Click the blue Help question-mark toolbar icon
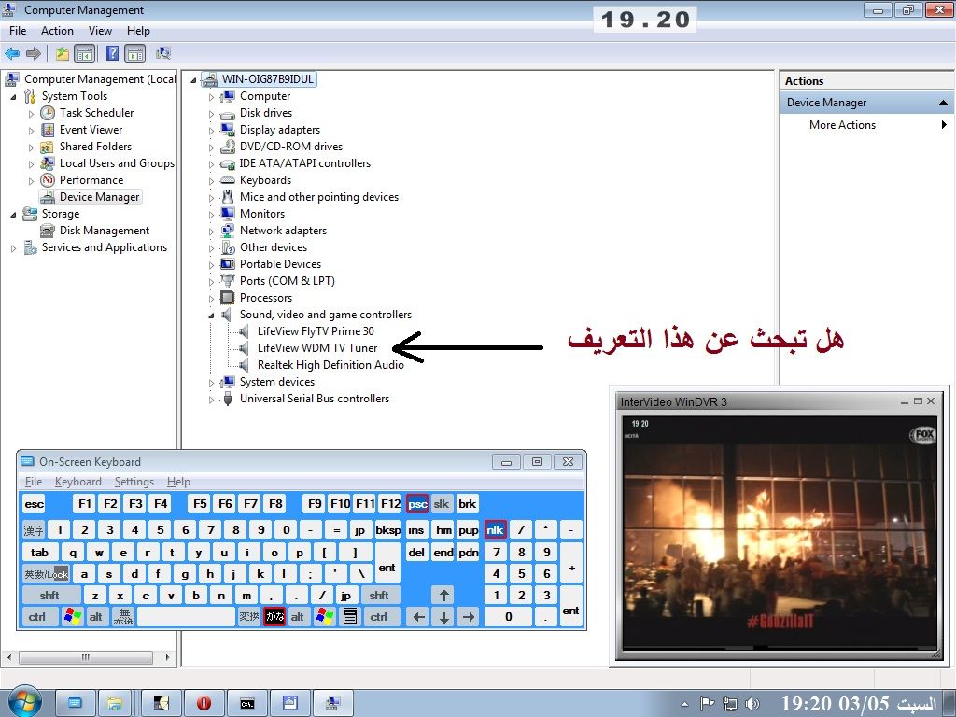Screen dimensions: 956x717 click(x=112, y=53)
